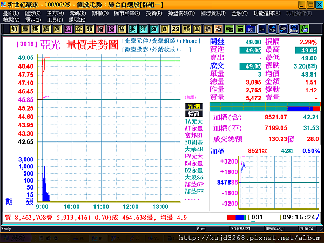
Task: Select the AI永豐 warrant entry
Action: 194,129
